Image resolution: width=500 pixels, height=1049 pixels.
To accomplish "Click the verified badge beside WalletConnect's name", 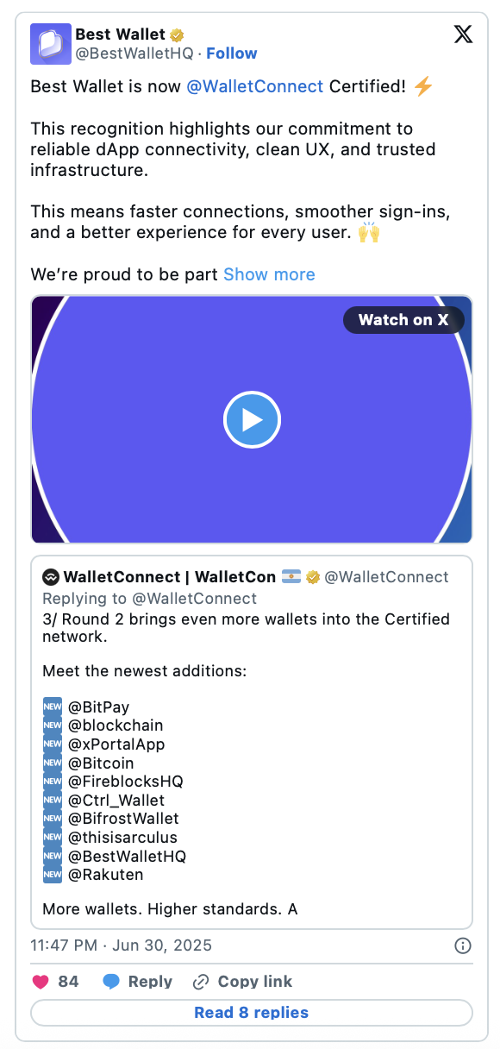I will tap(313, 577).
